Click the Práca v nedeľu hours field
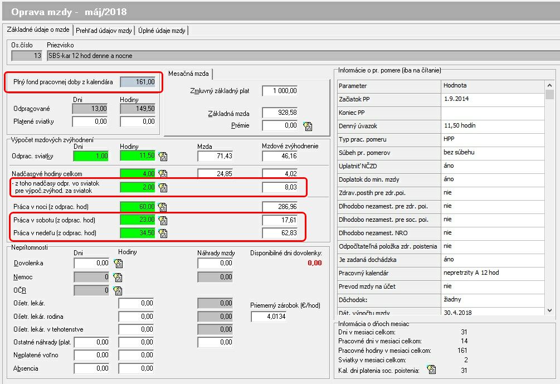The image size is (560, 384). (138, 233)
